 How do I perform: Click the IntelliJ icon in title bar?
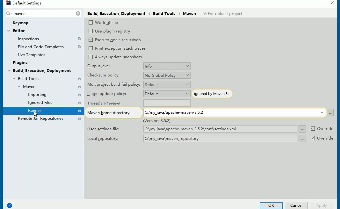[8, 3]
